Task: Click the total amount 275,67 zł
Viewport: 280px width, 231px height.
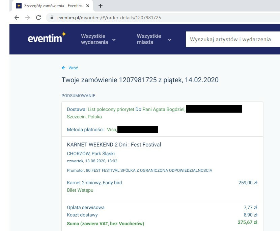Action: [x=248, y=222]
